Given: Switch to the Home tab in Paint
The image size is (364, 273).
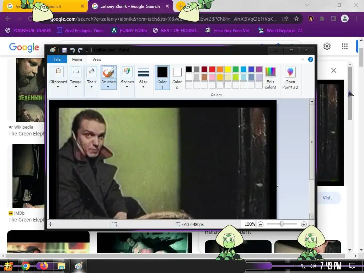Looking at the screenshot, I should click(77, 59).
